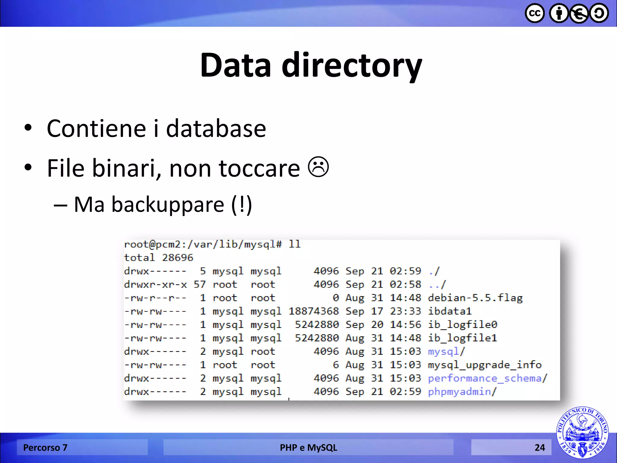Click the 'Sep 17 23:33' timestamp
The image size is (617, 463).
(383, 311)
